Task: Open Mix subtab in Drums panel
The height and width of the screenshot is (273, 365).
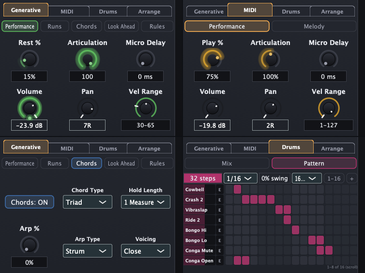Action: click(x=227, y=163)
